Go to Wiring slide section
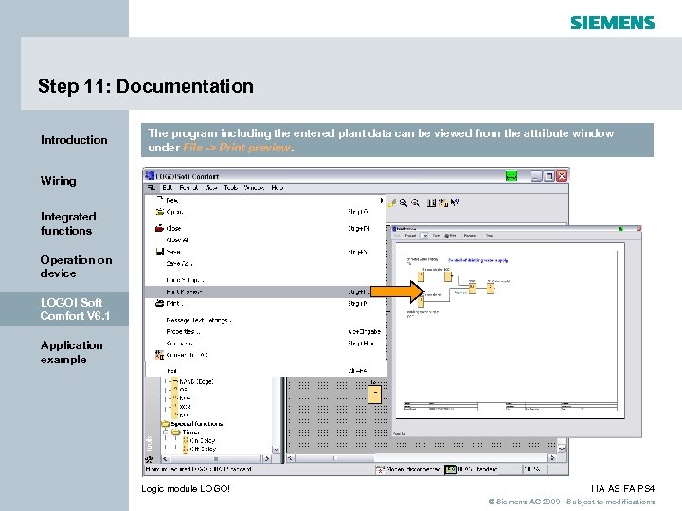The height and width of the screenshot is (511, 682). [59, 181]
